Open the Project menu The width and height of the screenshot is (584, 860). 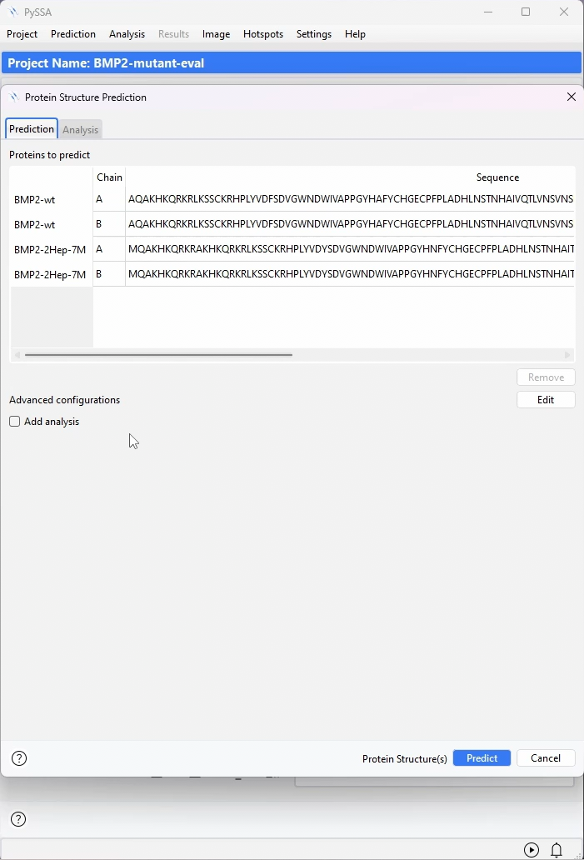coord(22,34)
